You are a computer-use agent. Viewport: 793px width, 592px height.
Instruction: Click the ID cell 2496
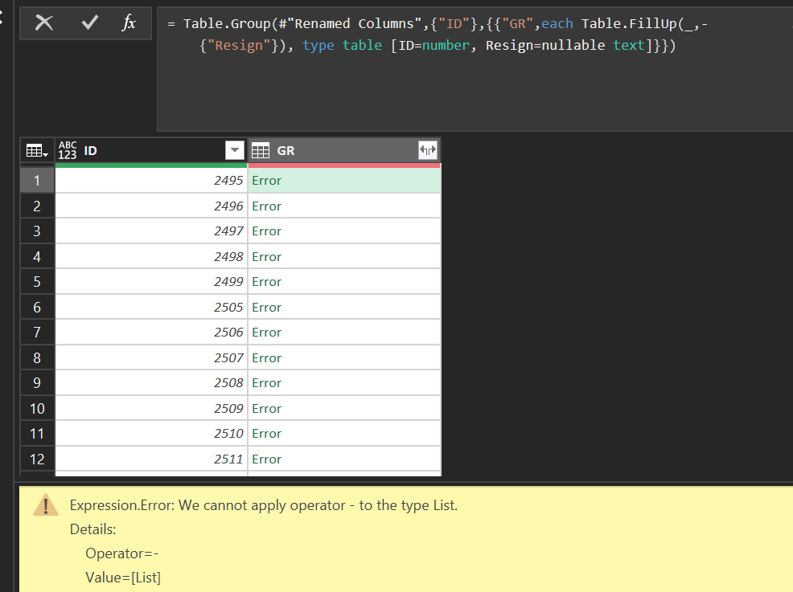pyautogui.click(x=151, y=206)
